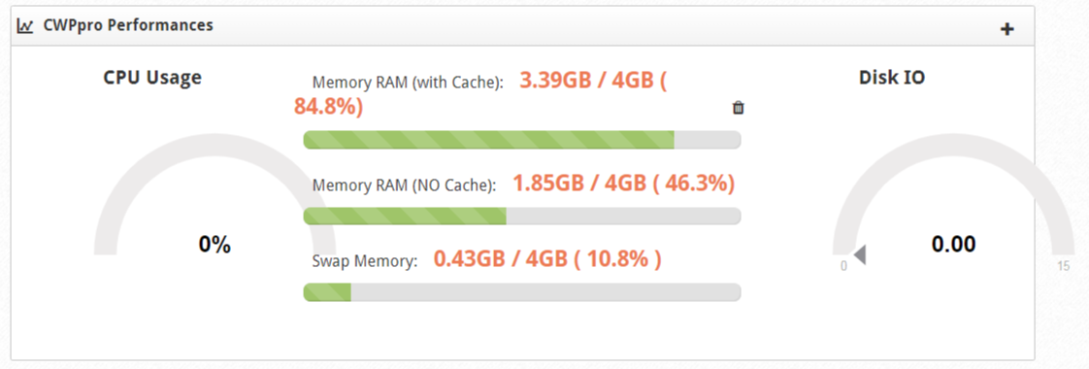This screenshot has height=369, width=1089.
Task: Click the Disk IO gauge pointer arrow
Action: tap(859, 255)
